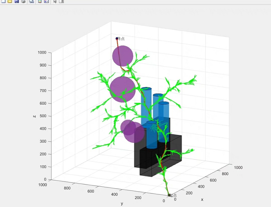
Task: Click the New Figure toolbar icon
Action: click(3, 1)
